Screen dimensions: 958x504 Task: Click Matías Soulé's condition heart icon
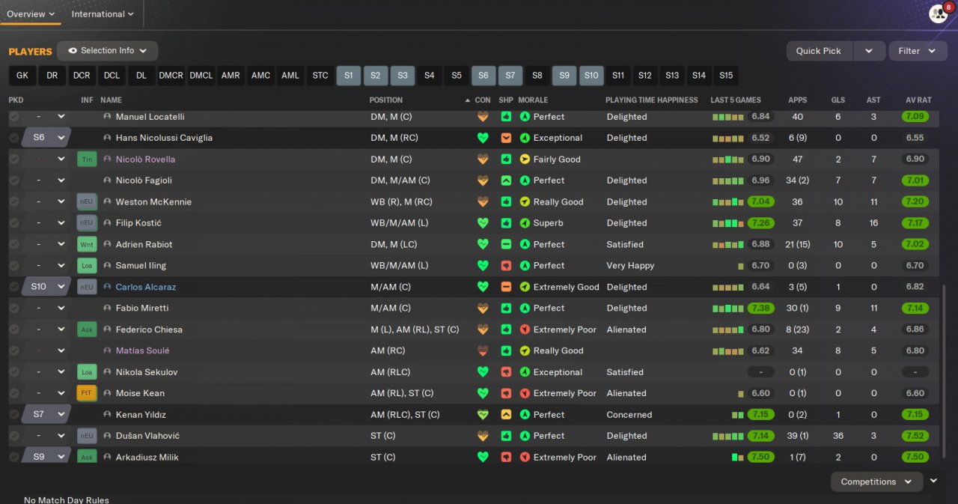point(483,350)
